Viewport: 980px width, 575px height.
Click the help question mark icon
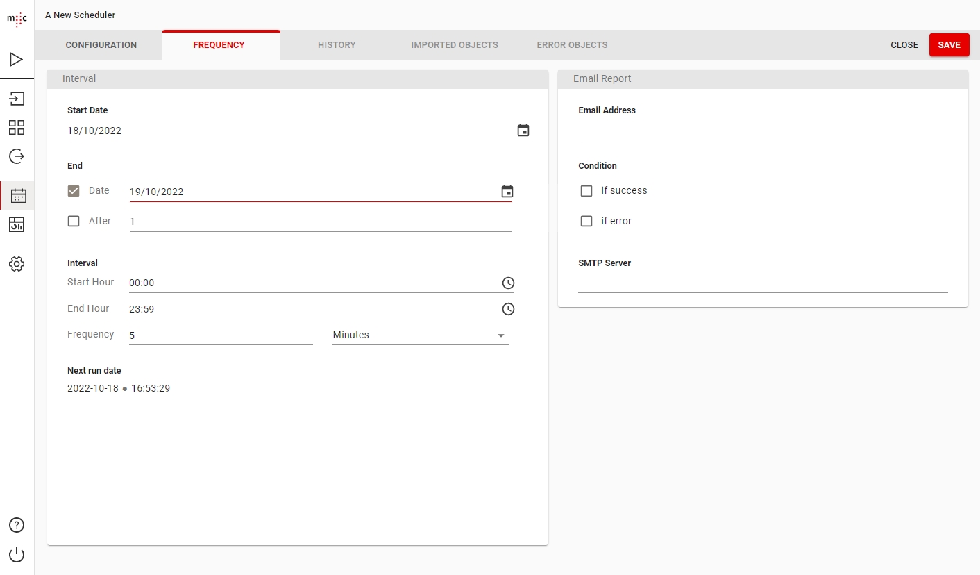(17, 525)
